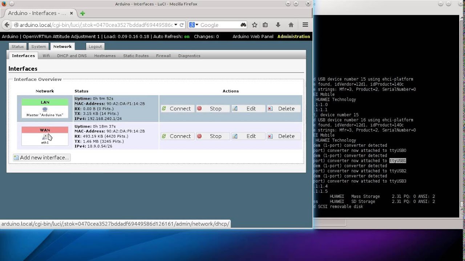Open Firefox downloads arrow icon
The width and height of the screenshot is (465, 261).
(278, 25)
